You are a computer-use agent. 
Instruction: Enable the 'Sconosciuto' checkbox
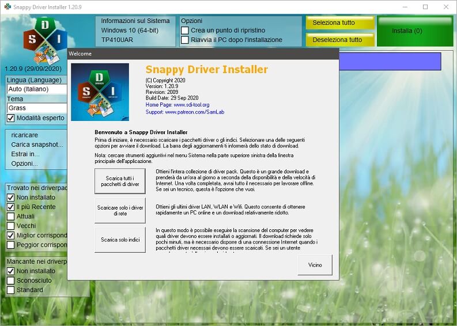(x=11, y=280)
